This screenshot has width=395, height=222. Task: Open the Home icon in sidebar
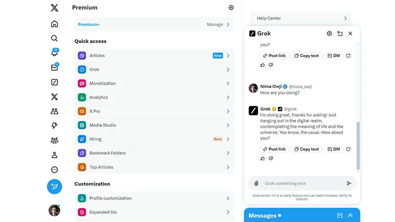tap(55, 24)
